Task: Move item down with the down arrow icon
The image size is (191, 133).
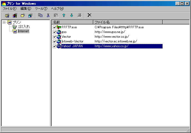Action: 72,15
